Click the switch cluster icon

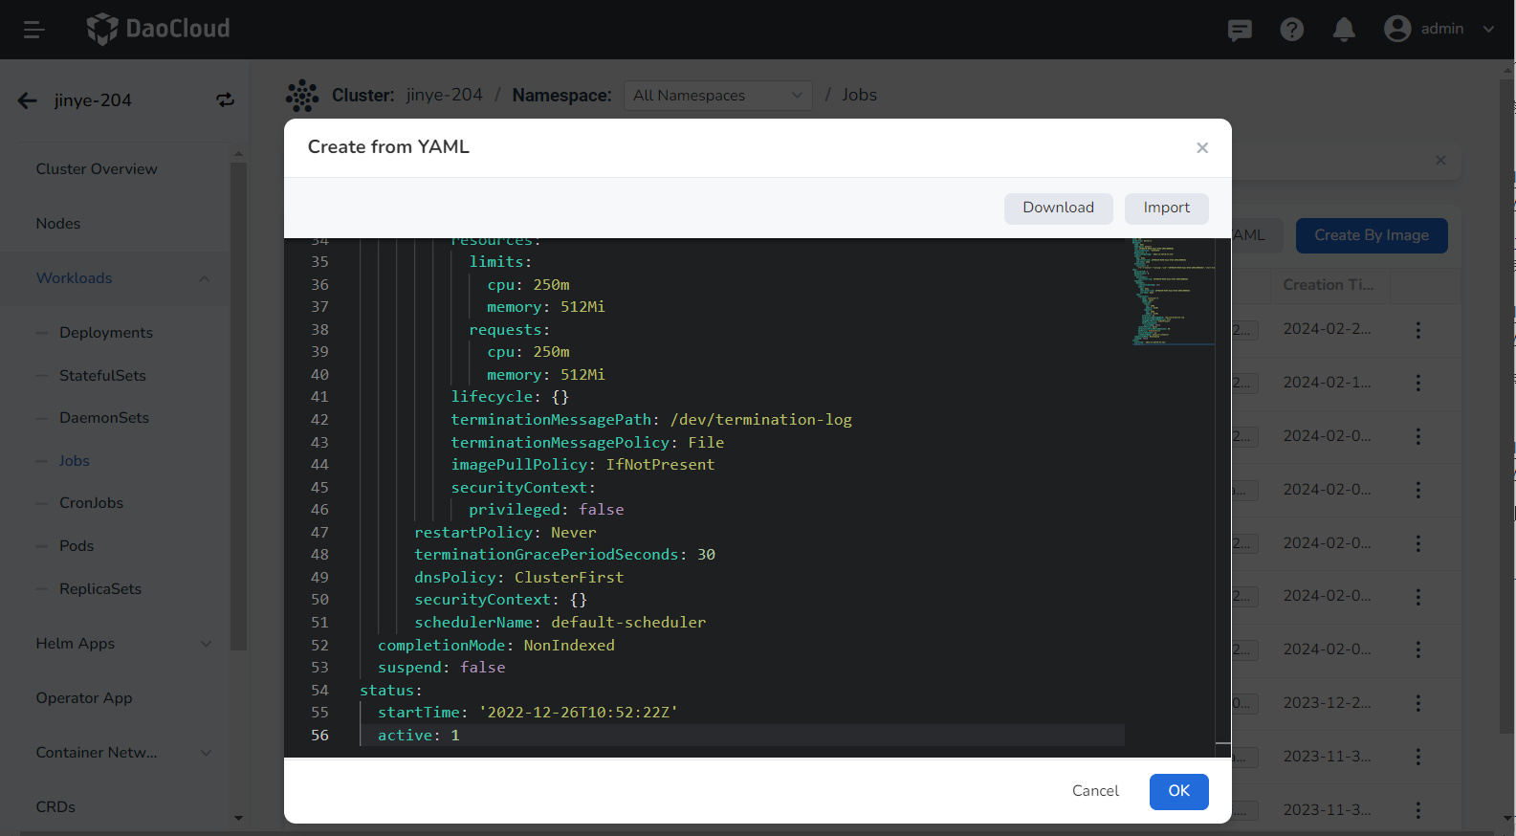226,100
